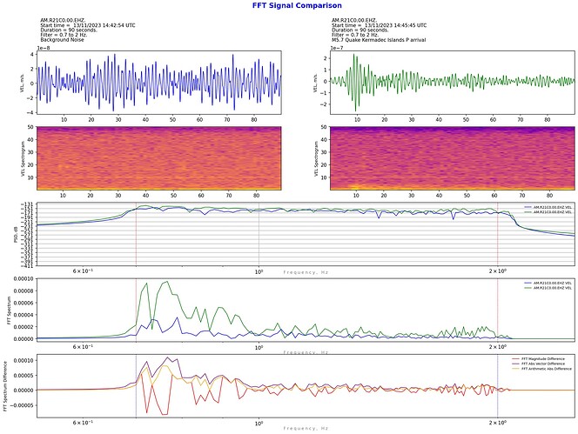Click blue legend entry in FFT Spectrum plot
The width and height of the screenshot is (578, 434).
tap(548, 283)
